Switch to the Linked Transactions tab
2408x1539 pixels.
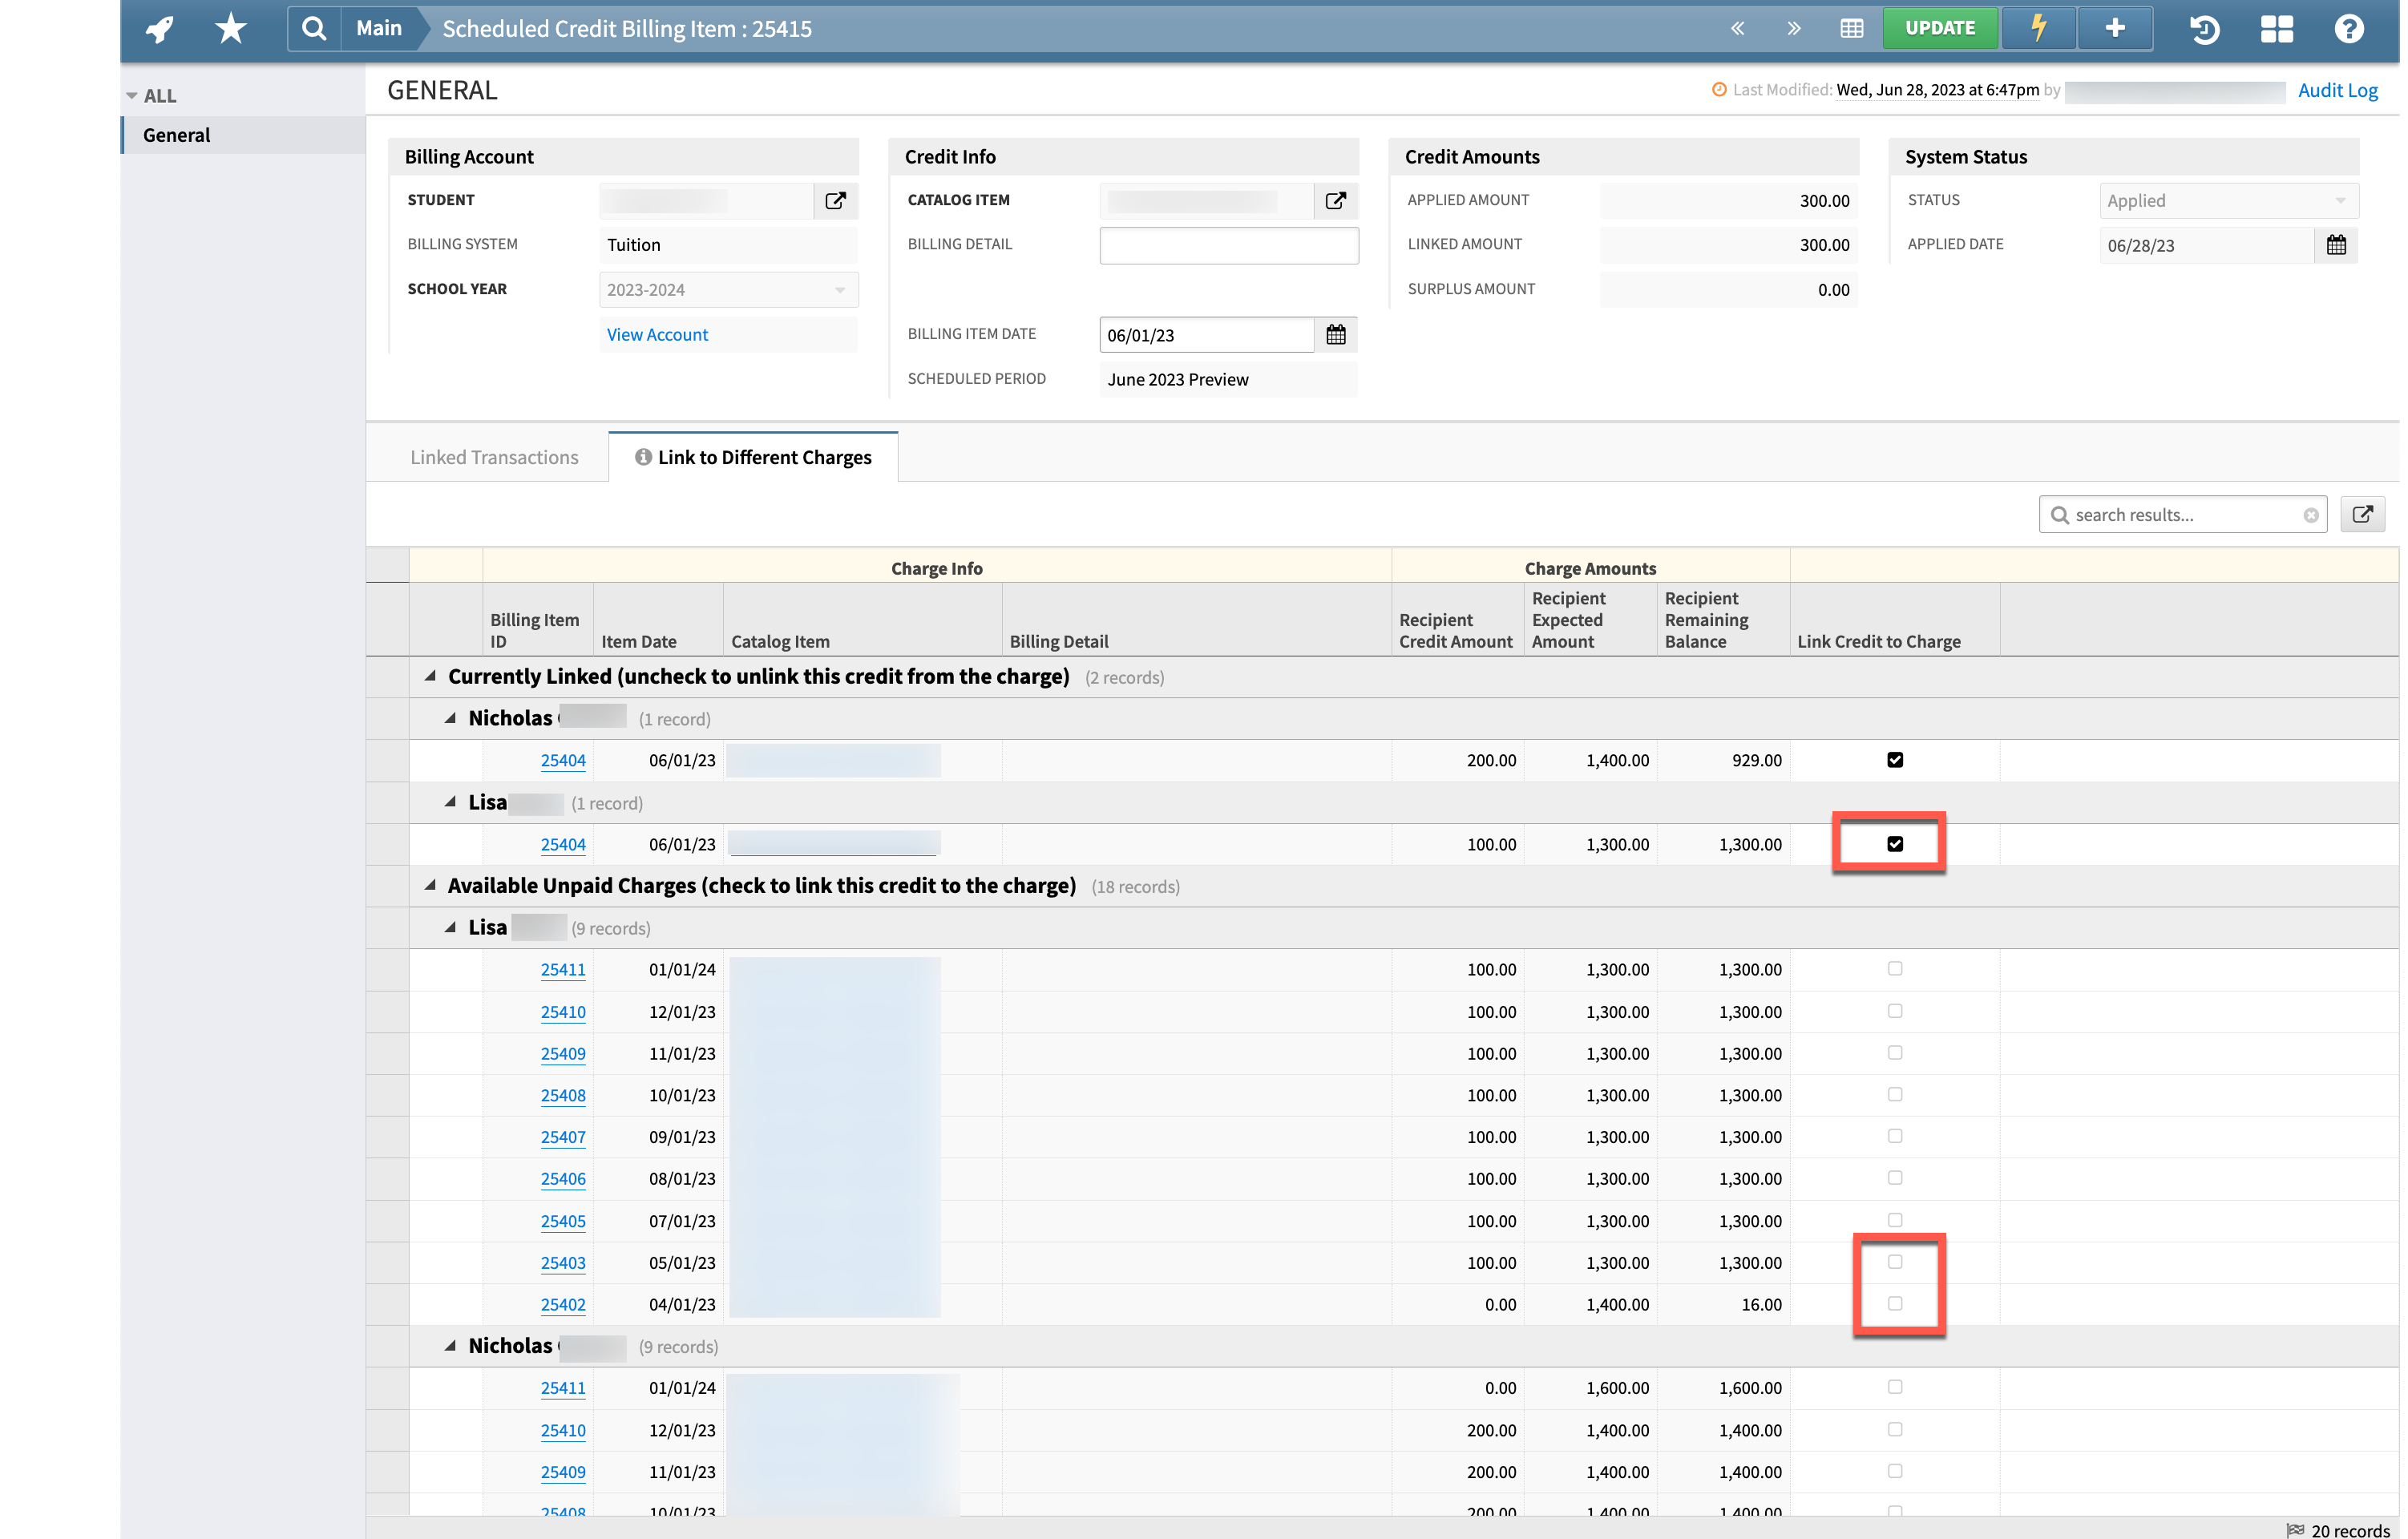click(494, 457)
